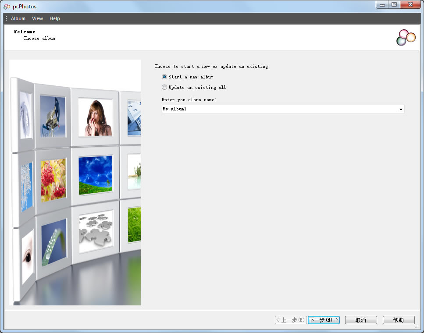Open the Album menu
This screenshot has height=333, width=424.
(x=18, y=18)
